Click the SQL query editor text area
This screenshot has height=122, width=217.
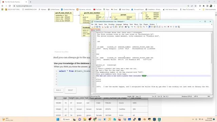(x=74, y=78)
